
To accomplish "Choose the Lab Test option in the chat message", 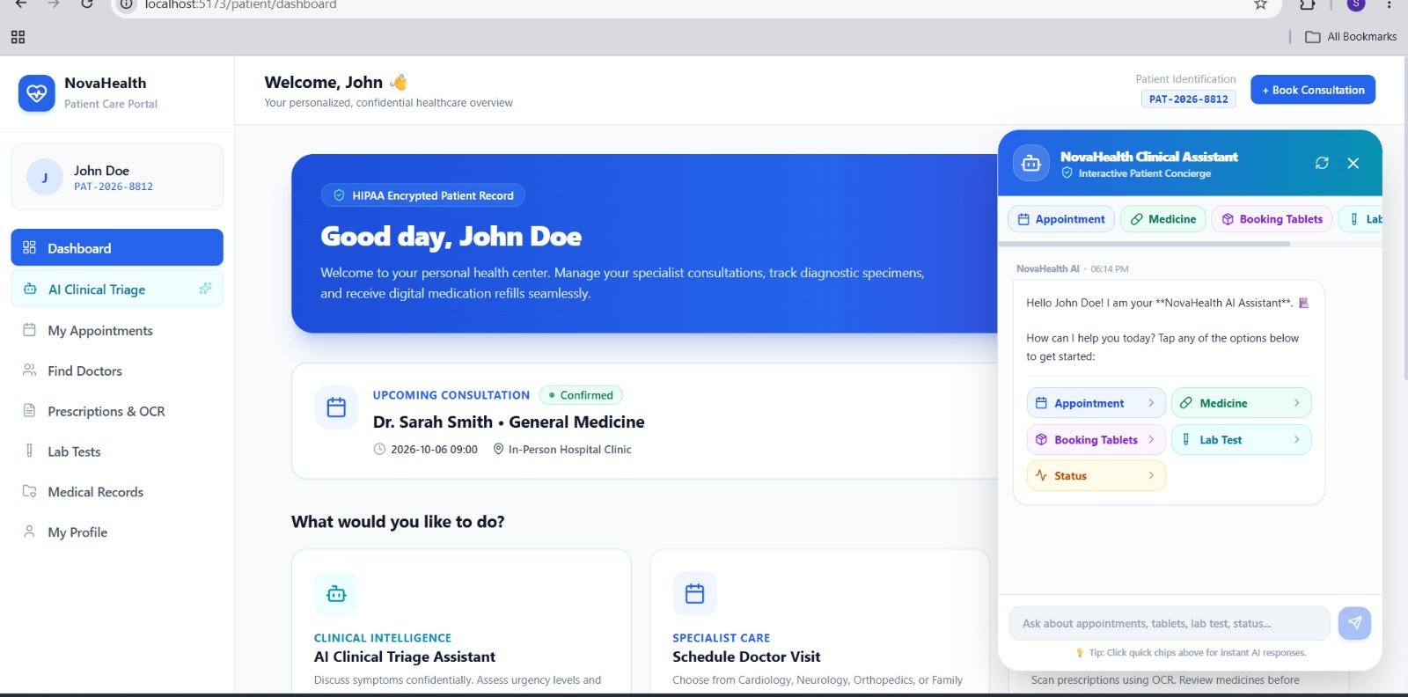I will point(1242,439).
